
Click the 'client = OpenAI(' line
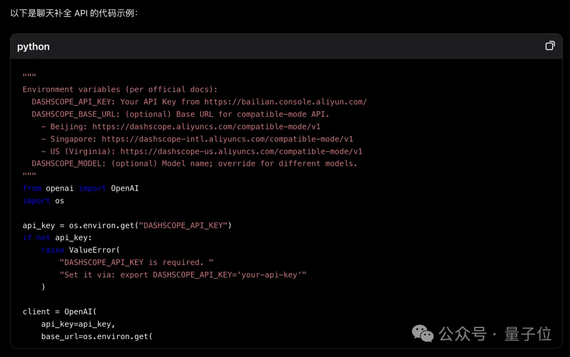coord(60,312)
